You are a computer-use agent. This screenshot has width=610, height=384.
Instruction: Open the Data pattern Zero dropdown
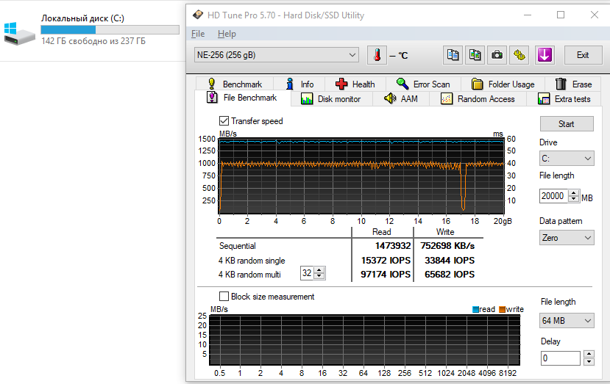point(567,238)
